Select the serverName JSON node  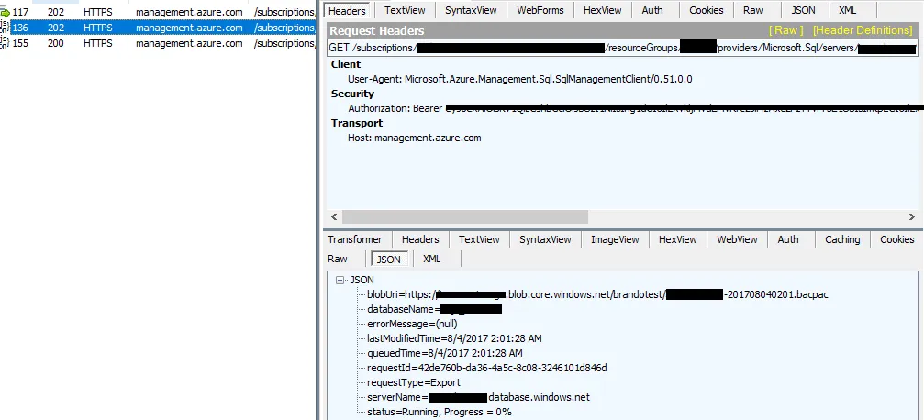[x=478, y=398]
